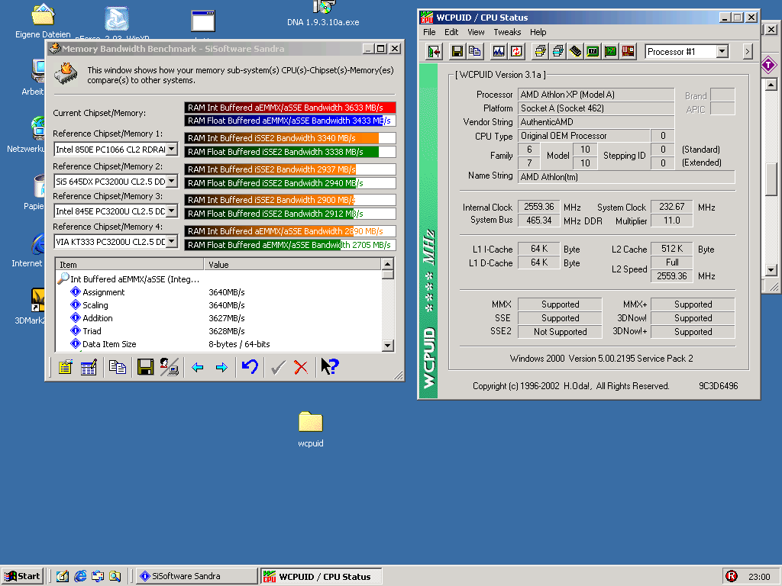Open the real-time clock graph icon in WCPUID
Screen dimensions: 782x586
point(499,52)
